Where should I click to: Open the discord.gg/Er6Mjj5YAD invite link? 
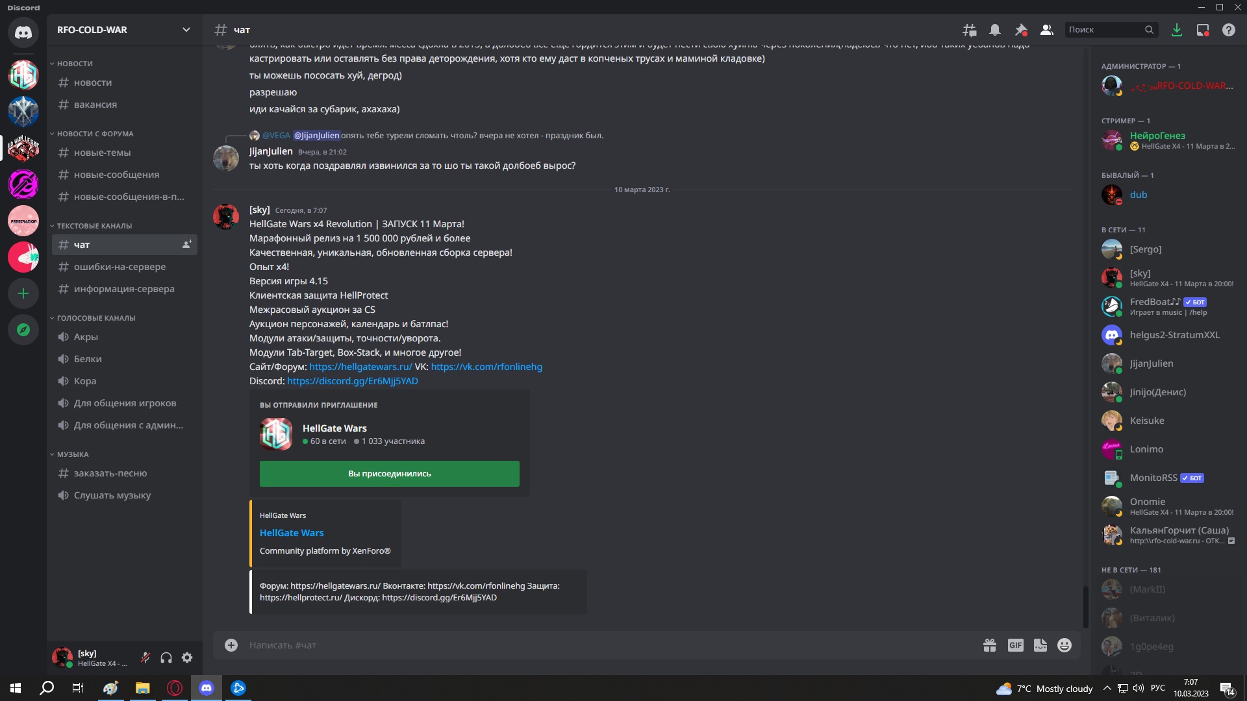tap(353, 381)
